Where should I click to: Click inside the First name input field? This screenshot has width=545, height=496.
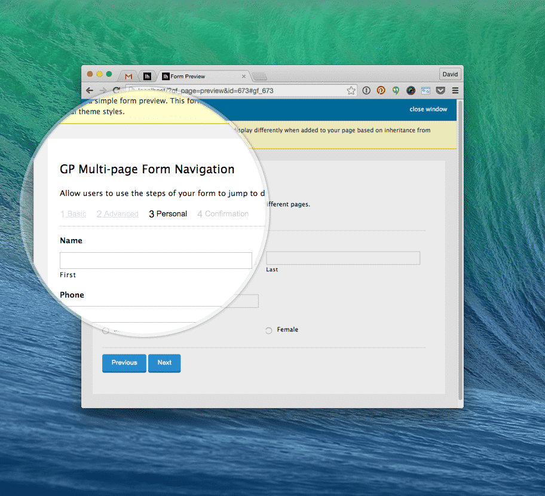pyautogui.click(x=155, y=261)
